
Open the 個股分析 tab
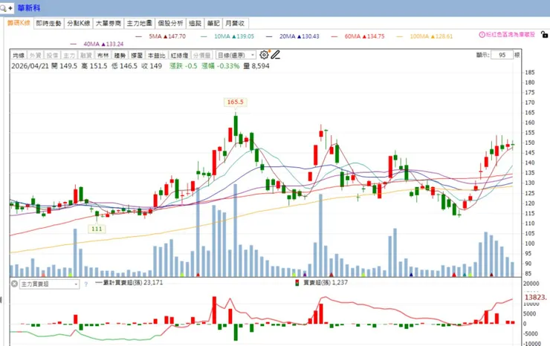[170, 24]
